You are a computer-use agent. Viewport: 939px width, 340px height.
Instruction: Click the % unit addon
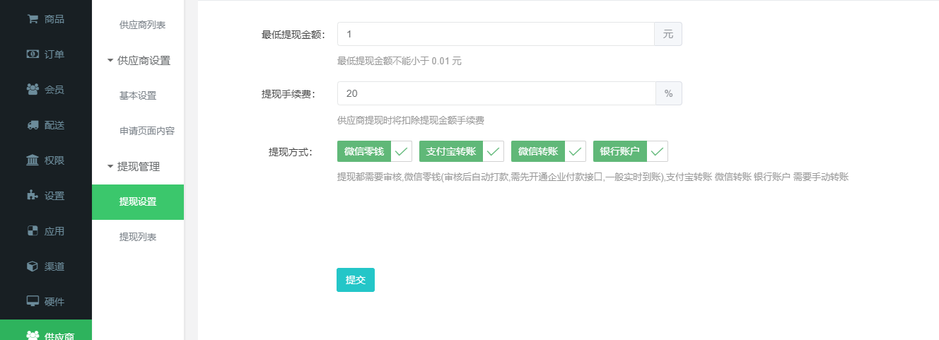click(x=669, y=93)
